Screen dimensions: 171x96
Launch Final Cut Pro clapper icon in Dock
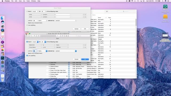[2, 46]
